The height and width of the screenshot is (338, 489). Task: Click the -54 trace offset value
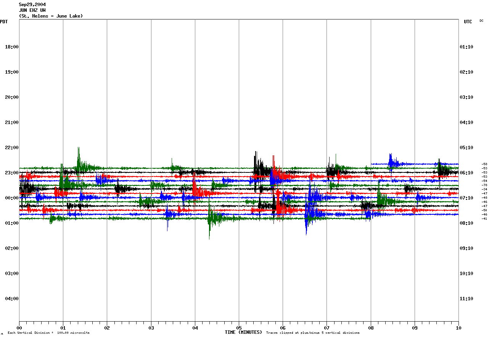coord(484,181)
